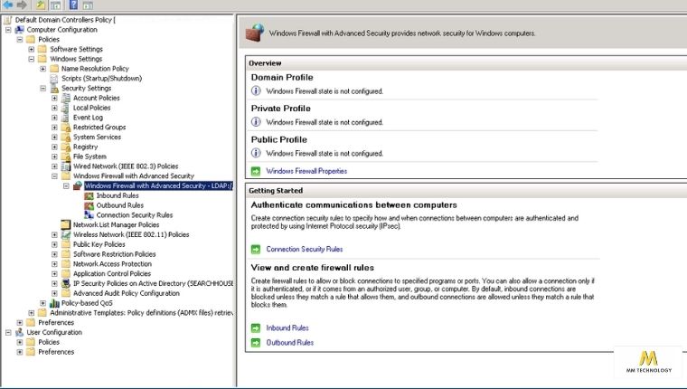Click the Security Settings icon
687x389 pixels.
54,88
